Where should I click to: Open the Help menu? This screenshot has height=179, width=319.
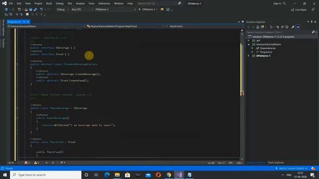coord(130,3)
